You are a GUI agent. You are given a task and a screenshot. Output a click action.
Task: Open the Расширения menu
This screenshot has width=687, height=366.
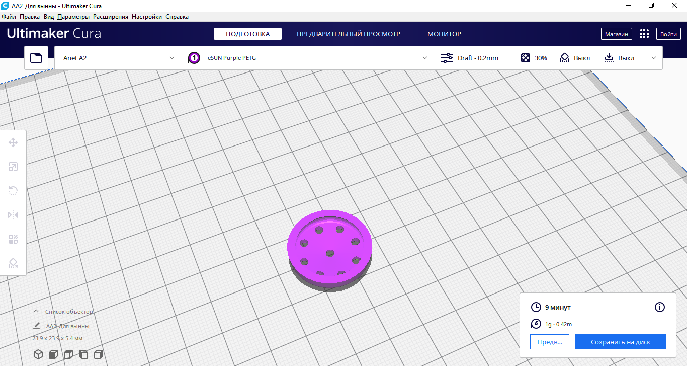tap(111, 17)
